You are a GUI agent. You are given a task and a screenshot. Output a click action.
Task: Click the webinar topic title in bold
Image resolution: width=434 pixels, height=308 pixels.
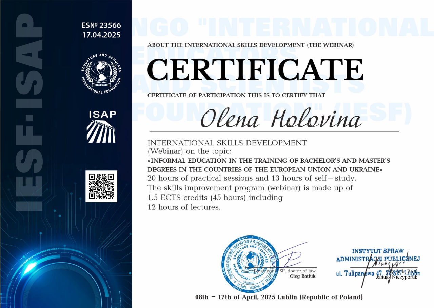pos(269,165)
